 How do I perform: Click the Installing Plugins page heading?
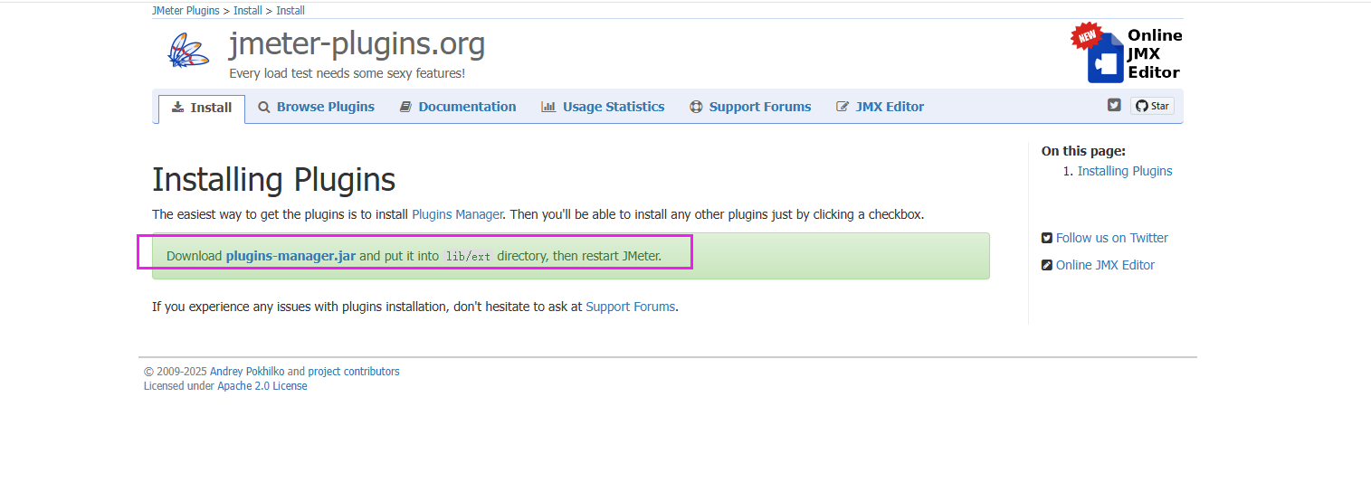(274, 180)
